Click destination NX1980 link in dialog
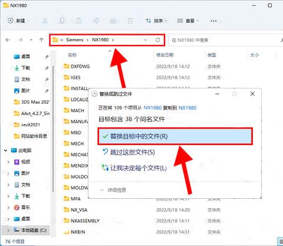 click(187, 108)
